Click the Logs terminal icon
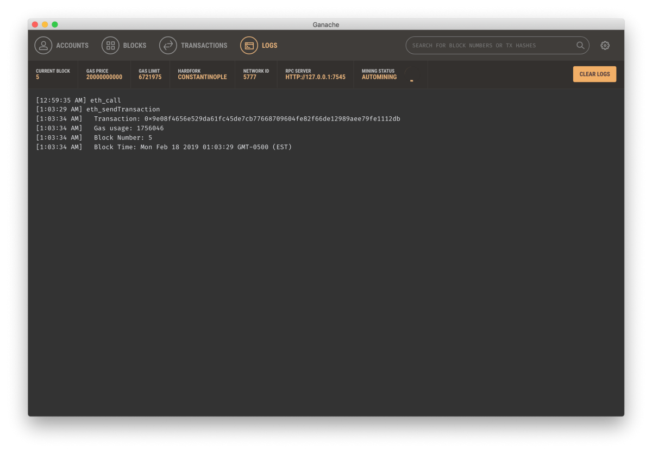The image size is (652, 453). click(249, 46)
